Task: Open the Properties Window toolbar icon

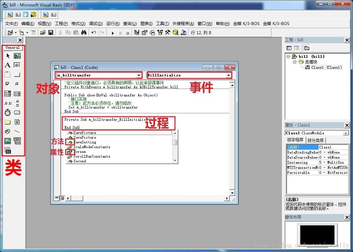Action: (144, 32)
